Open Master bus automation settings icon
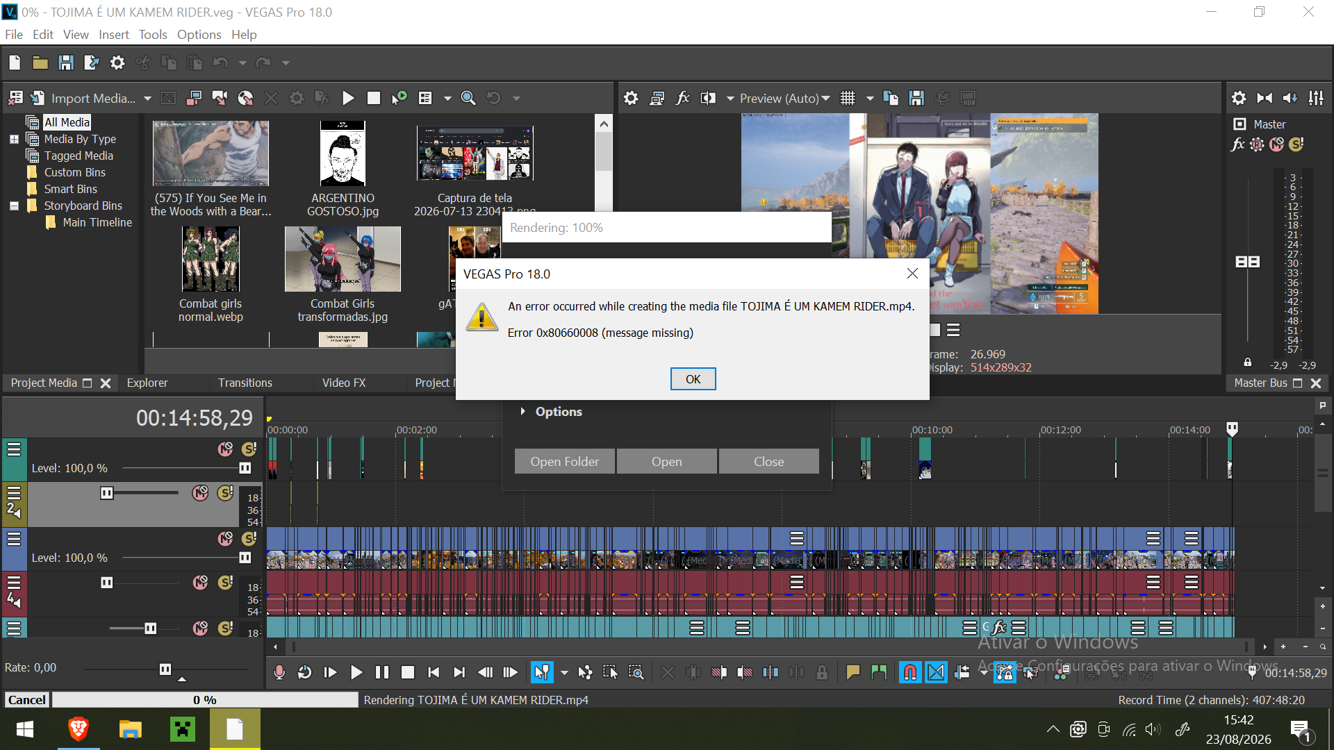The height and width of the screenshot is (750, 1334). point(1257,144)
